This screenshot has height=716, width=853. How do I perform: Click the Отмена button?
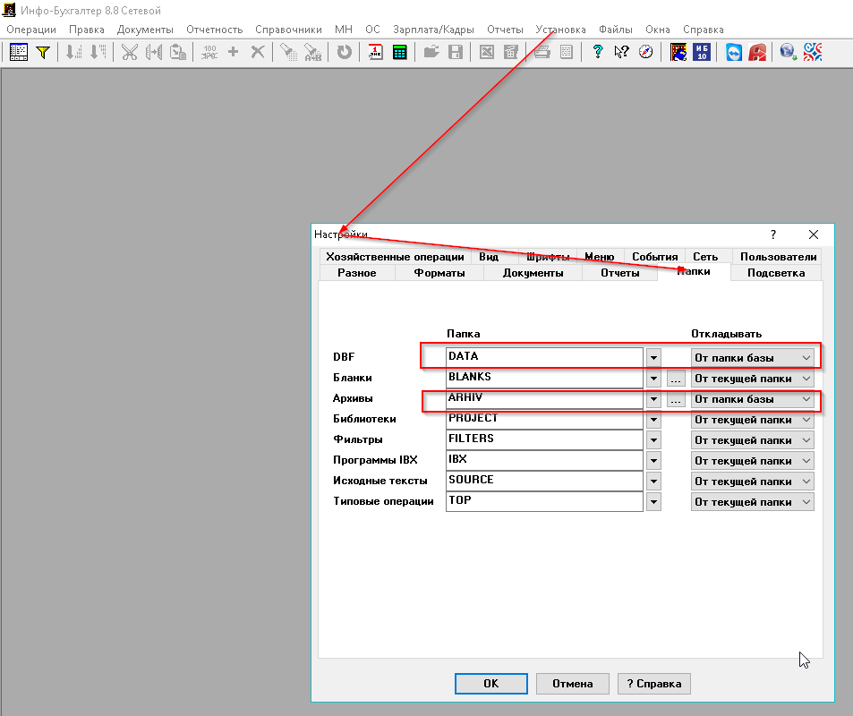click(x=573, y=684)
